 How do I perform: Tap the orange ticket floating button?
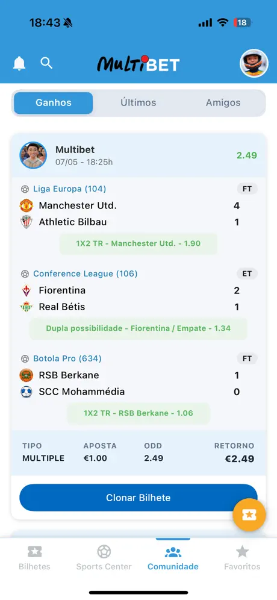[x=249, y=514]
